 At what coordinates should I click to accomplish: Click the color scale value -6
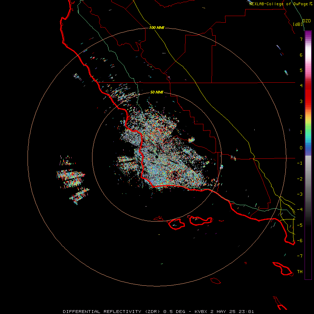(300, 241)
